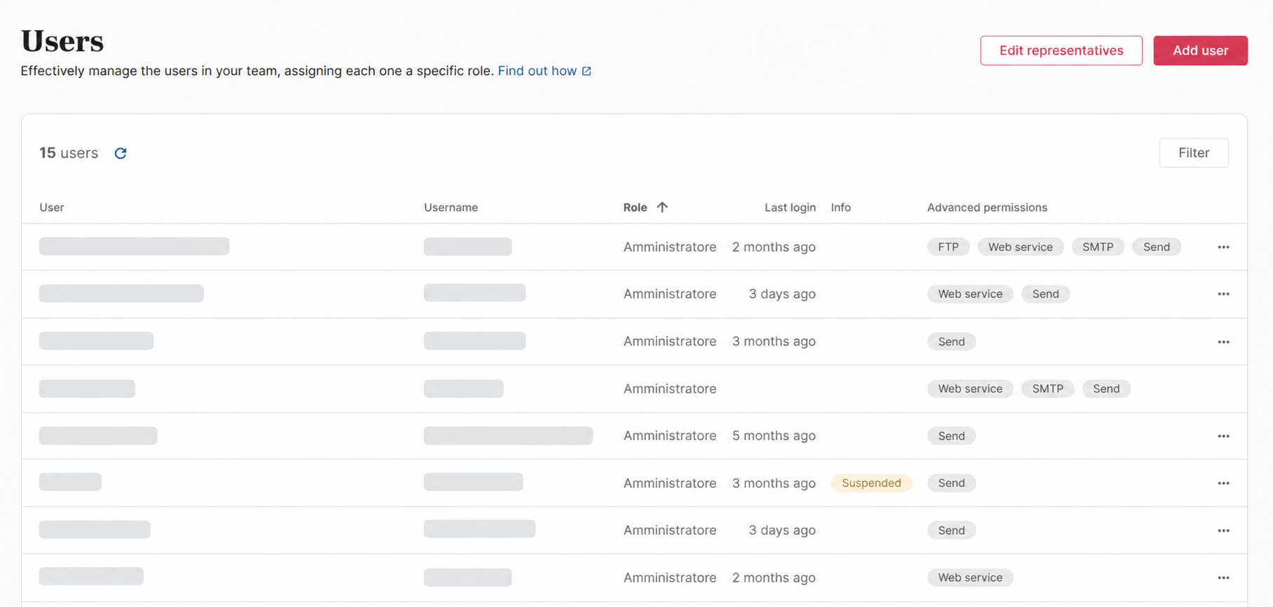Image resolution: width=1273 pixels, height=607 pixels.
Task: Open row menu for 3 months ago non-suspended user
Action: pos(1223,341)
